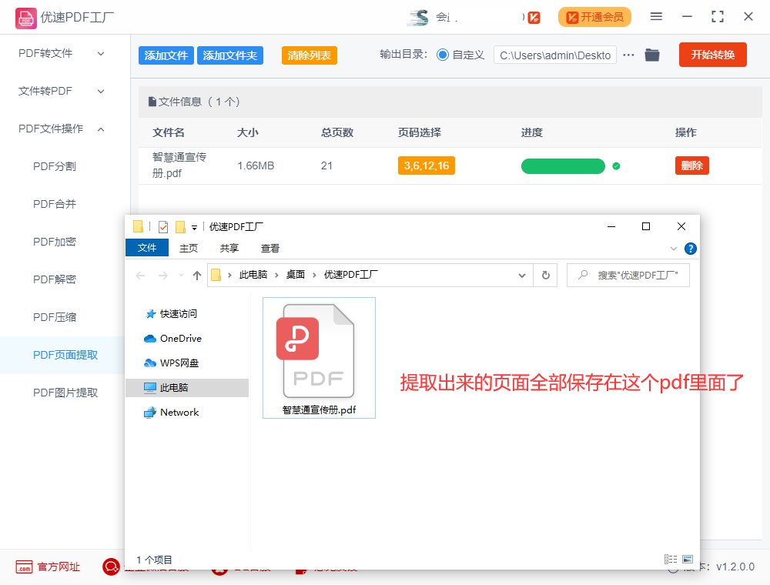Click the green completed checkmark icon
770x585 pixels.
click(x=616, y=166)
